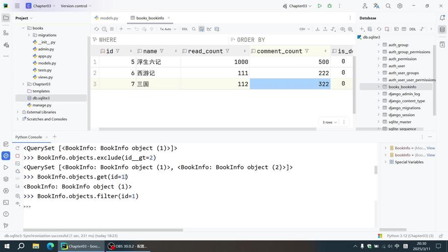Stop the Python console
The height and width of the screenshot is (252, 448).
(x=18, y=156)
